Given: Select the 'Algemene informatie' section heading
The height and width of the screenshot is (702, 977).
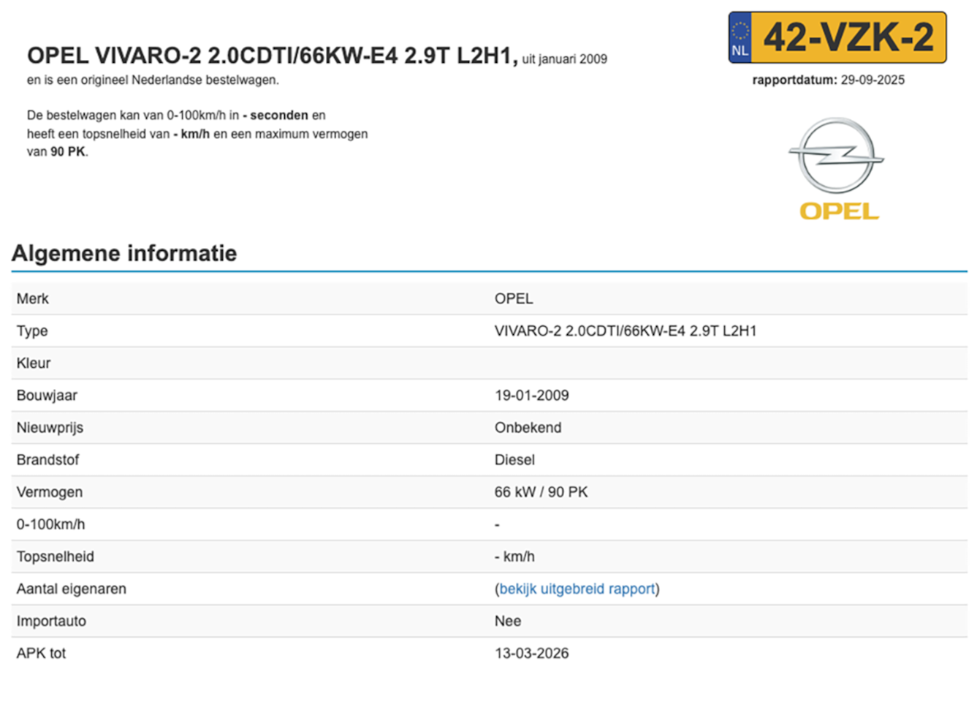Looking at the screenshot, I should (124, 253).
